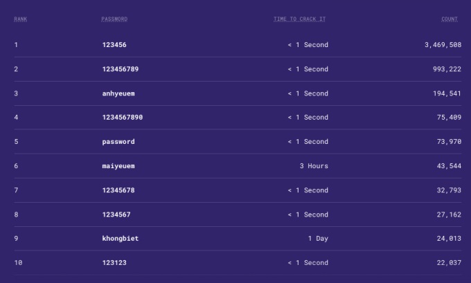Select the word 'password' entry
The image size is (471, 283).
tap(118, 142)
